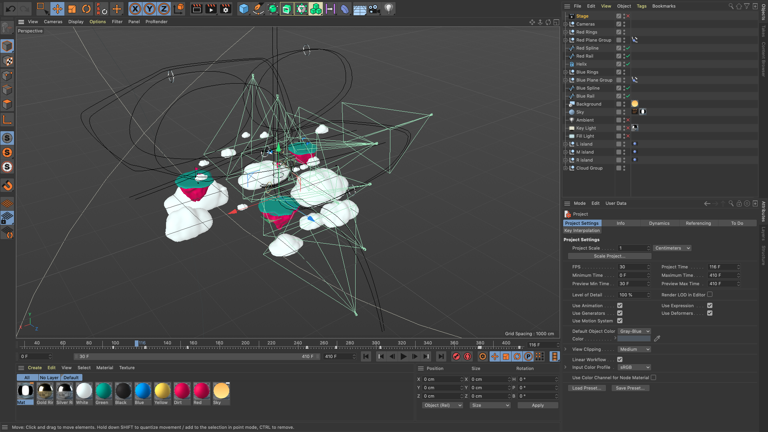Add a Cube primitive object
Viewport: 768px width, 432px height.
pyautogui.click(x=244, y=9)
